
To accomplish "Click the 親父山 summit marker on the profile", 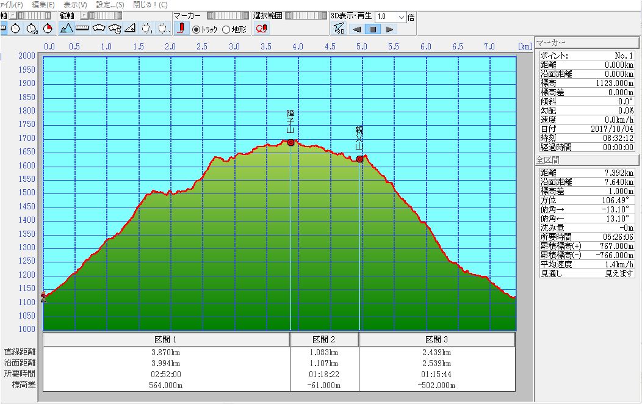I will pyautogui.click(x=359, y=159).
